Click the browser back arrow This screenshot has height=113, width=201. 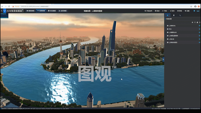2,7
